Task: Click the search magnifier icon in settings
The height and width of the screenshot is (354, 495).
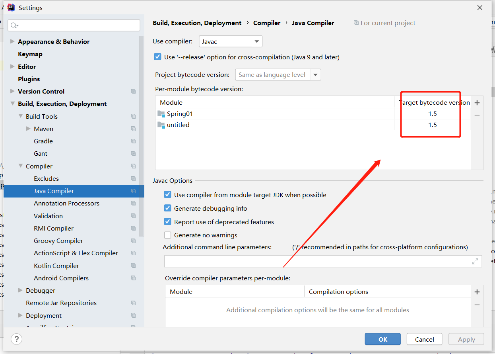Action: [14, 25]
